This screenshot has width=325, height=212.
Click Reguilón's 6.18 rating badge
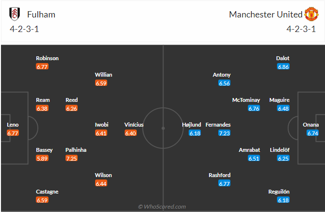click(x=283, y=200)
